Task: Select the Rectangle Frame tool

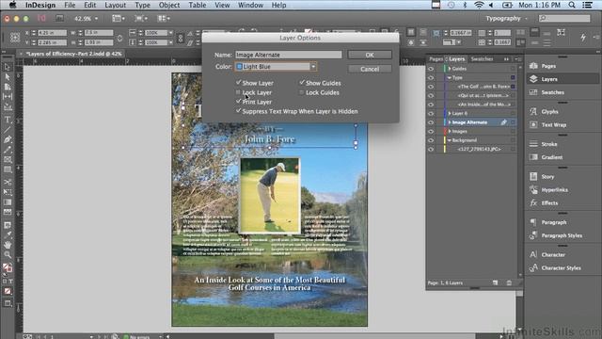Action: tap(8, 159)
